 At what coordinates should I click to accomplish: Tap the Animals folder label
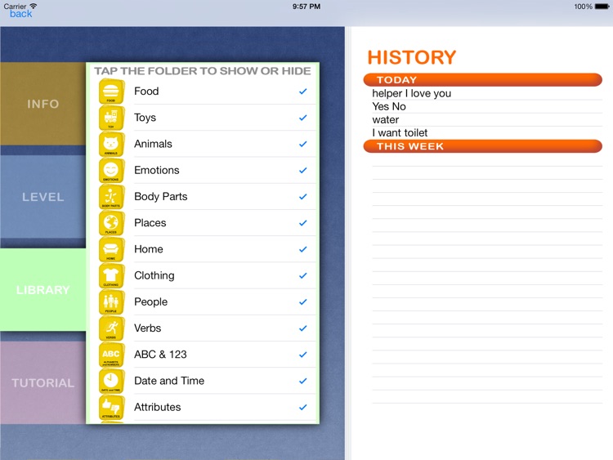tap(154, 144)
